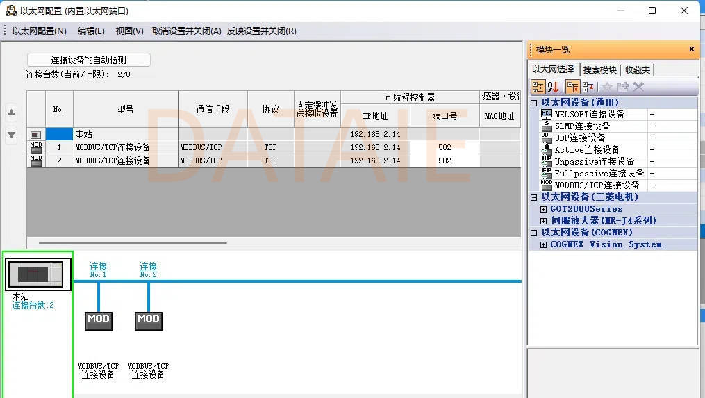
Task: Click row 1 TCP protocol cell
Action: [271, 147]
